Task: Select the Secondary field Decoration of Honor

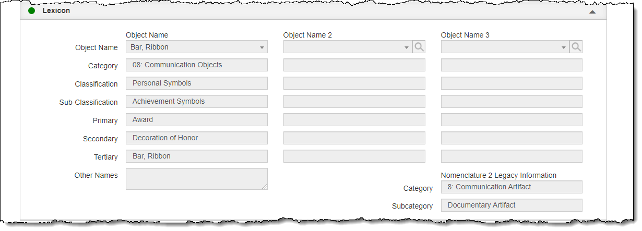Action: tap(196, 138)
